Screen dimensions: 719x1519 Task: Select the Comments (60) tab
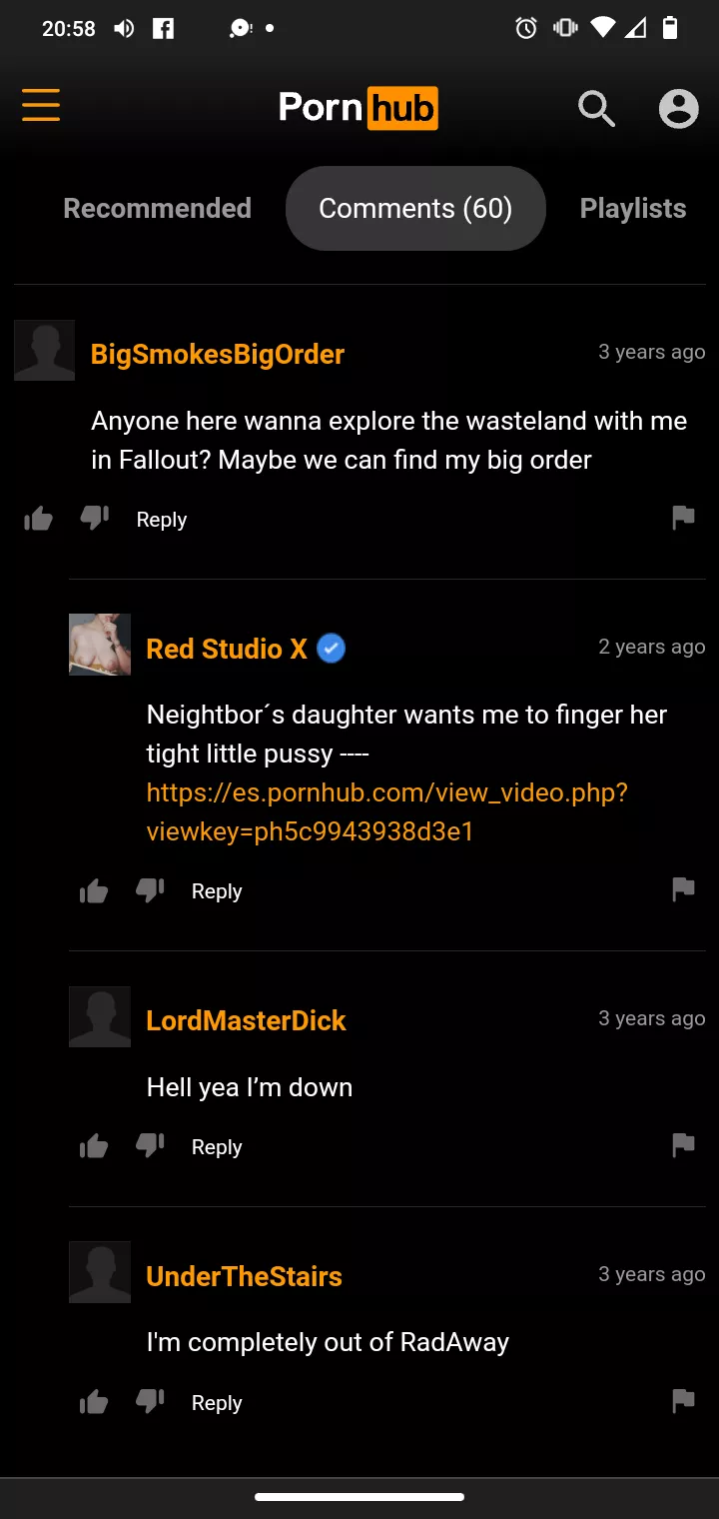tap(415, 208)
